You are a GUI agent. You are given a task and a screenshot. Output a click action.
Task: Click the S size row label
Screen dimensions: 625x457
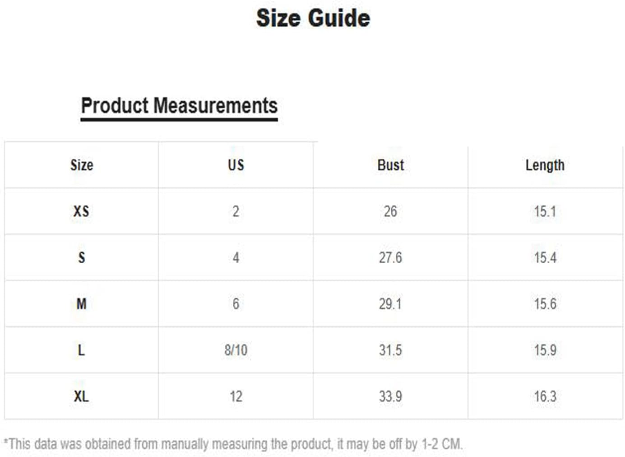coord(82,257)
